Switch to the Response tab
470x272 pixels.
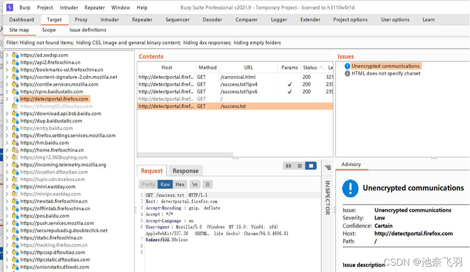point(185,171)
